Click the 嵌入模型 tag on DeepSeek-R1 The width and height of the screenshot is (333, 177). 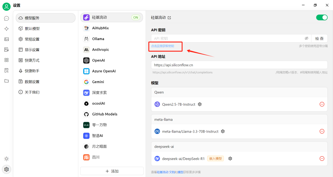click(216, 158)
